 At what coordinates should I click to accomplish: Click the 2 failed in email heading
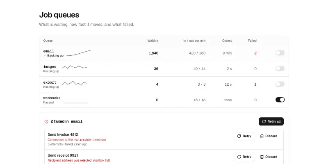coord(66,121)
